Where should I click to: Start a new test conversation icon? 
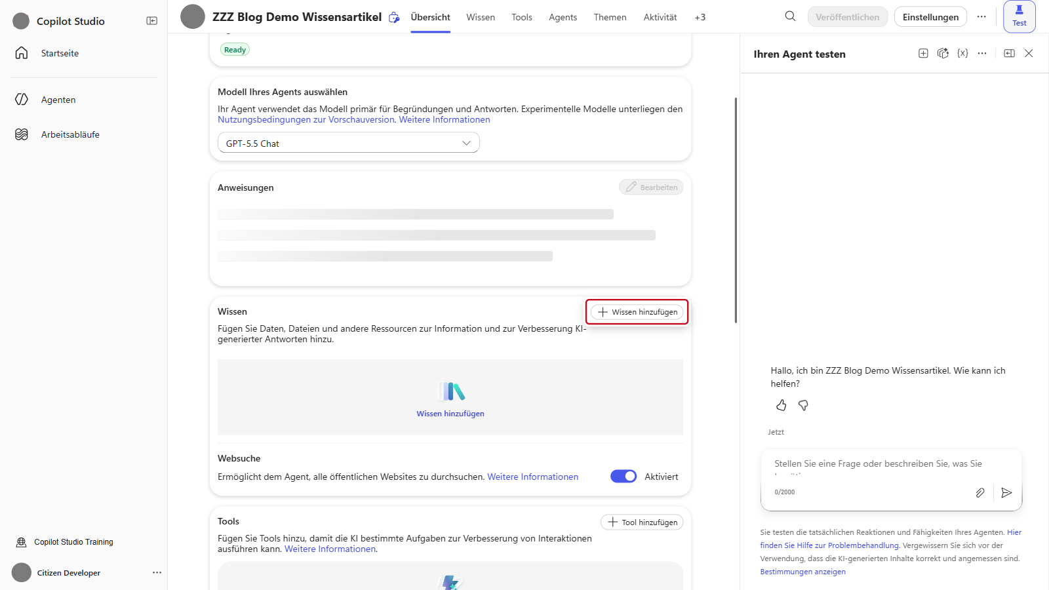[x=923, y=54]
